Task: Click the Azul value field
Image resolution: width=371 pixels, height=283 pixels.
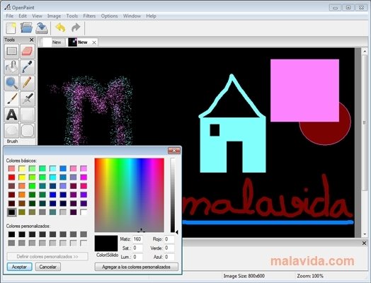Action: tap(169, 257)
